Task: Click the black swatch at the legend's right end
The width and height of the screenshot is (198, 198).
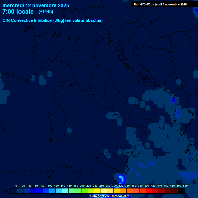Action: pos(181,191)
